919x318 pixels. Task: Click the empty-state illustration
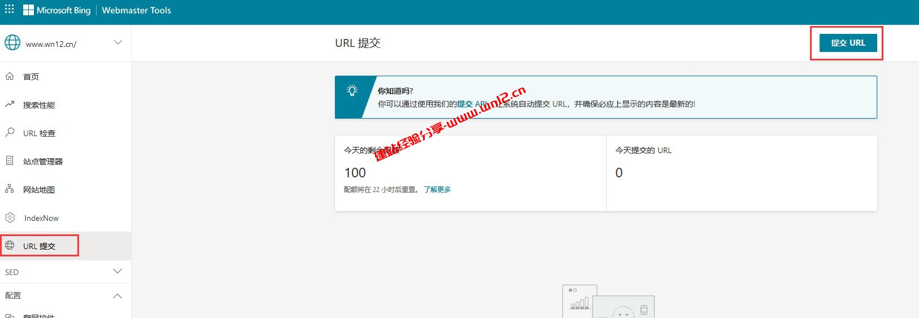(x=608, y=301)
